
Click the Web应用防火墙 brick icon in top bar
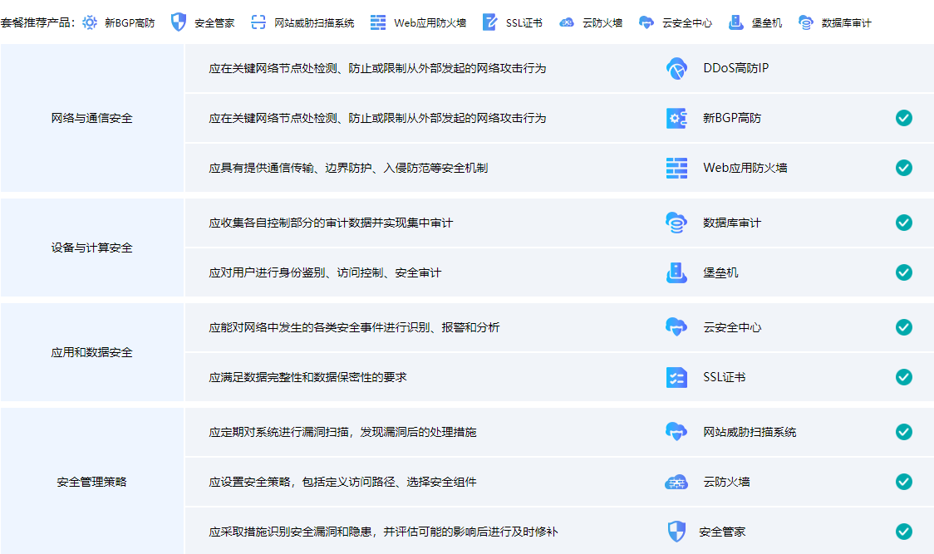click(x=378, y=22)
